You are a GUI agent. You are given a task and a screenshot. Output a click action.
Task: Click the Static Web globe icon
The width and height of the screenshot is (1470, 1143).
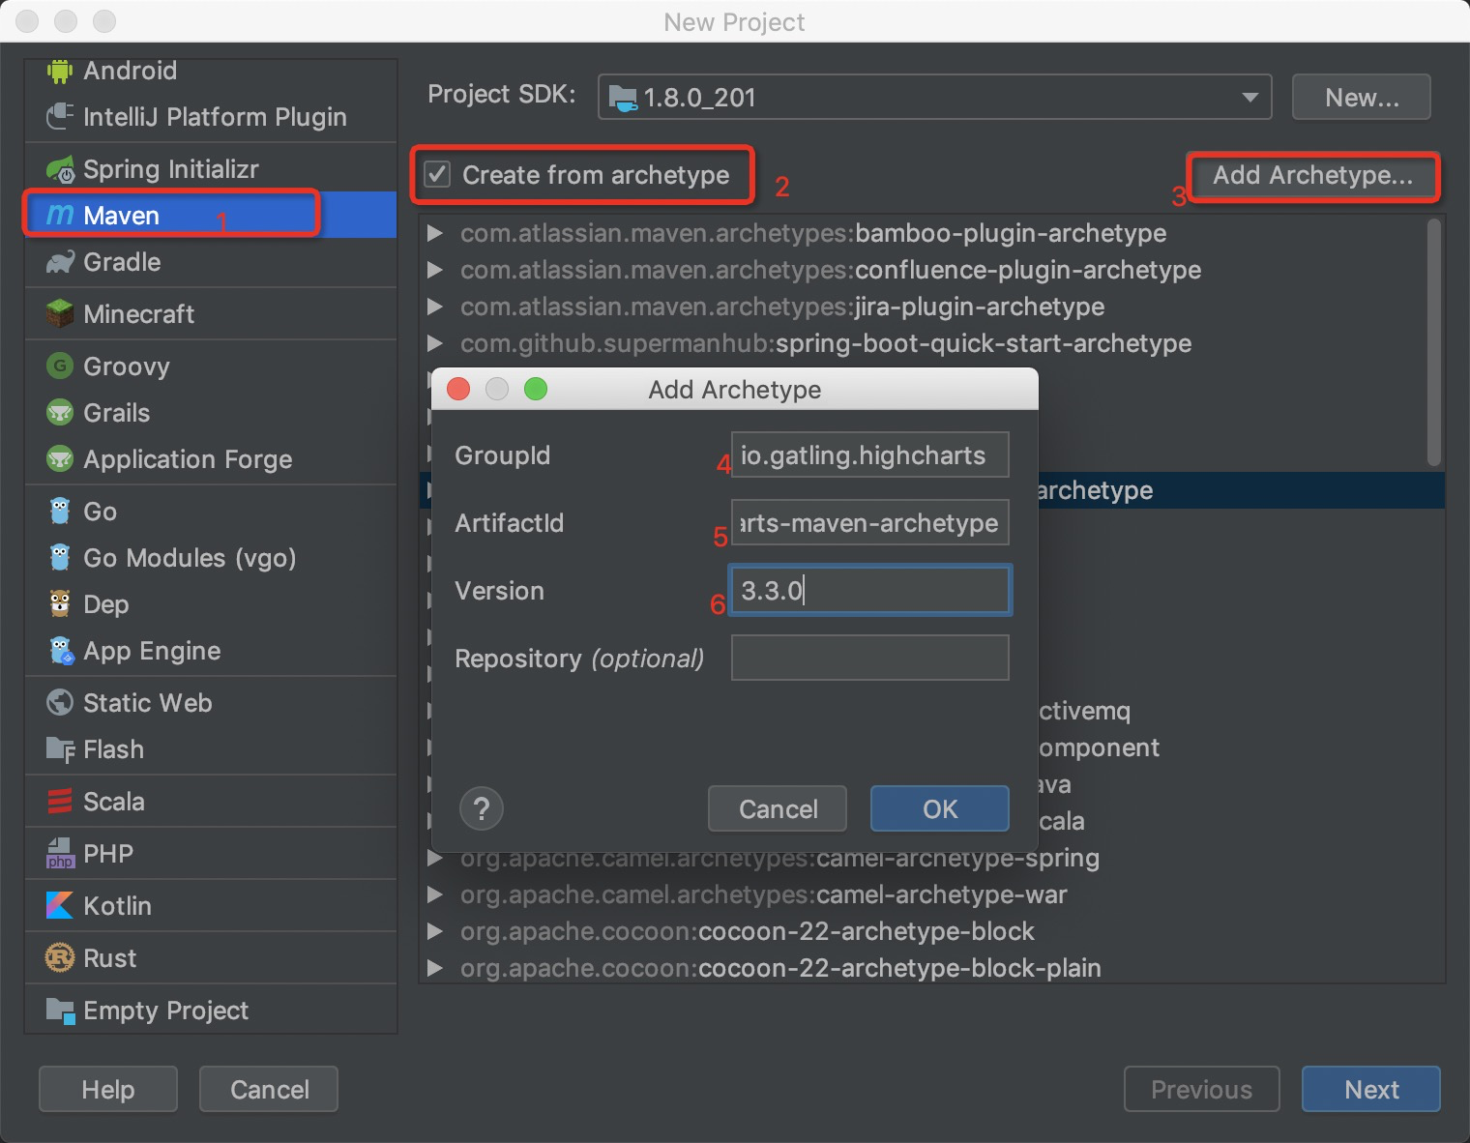(60, 703)
